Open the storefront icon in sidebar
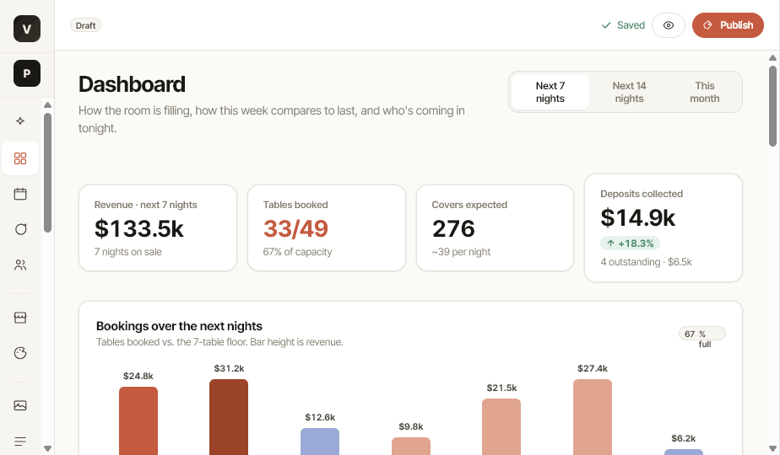The image size is (780, 455). click(x=20, y=318)
